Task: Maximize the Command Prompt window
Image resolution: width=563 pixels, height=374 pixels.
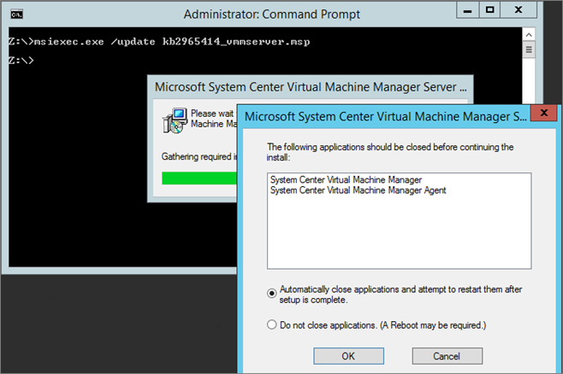Action: (x=489, y=10)
